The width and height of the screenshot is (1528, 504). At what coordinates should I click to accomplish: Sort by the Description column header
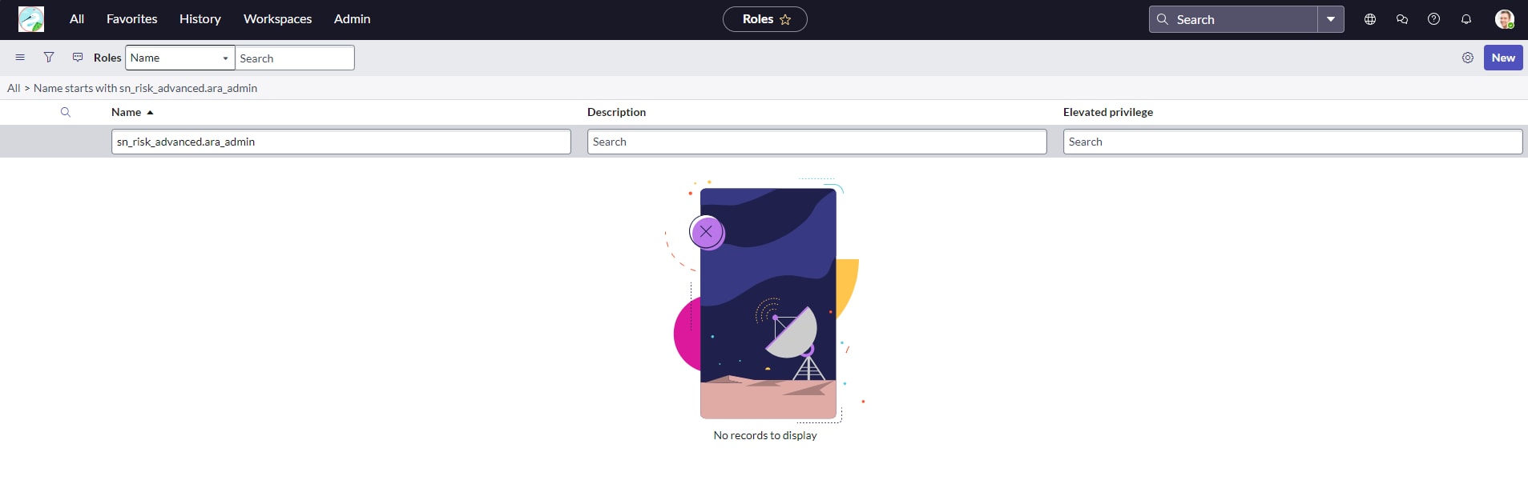(x=616, y=112)
